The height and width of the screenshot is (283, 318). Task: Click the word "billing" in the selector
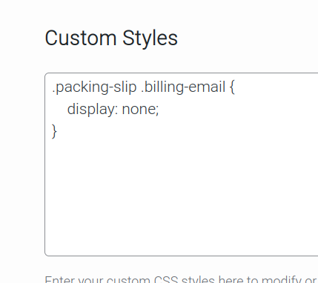coord(165,87)
